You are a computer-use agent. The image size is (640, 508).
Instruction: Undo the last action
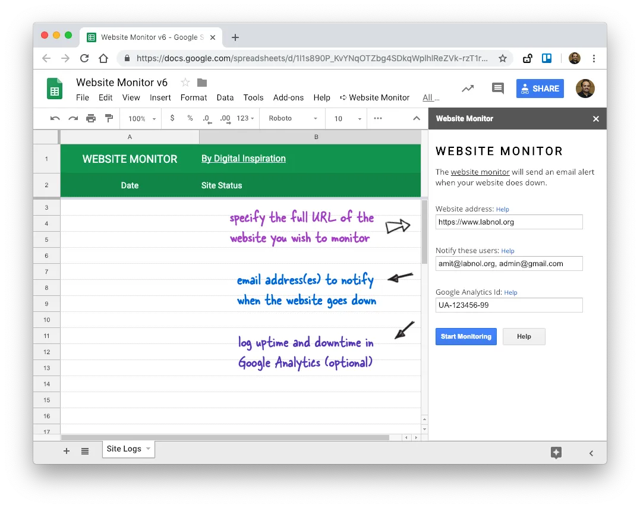coord(55,118)
